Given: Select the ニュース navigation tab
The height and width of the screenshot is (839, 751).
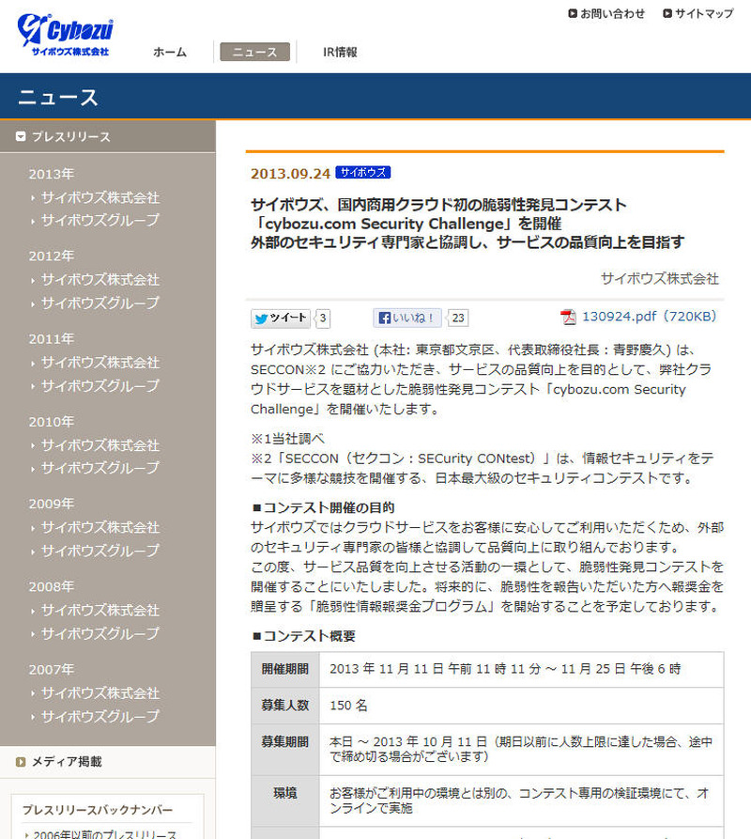Looking at the screenshot, I should tap(254, 52).
